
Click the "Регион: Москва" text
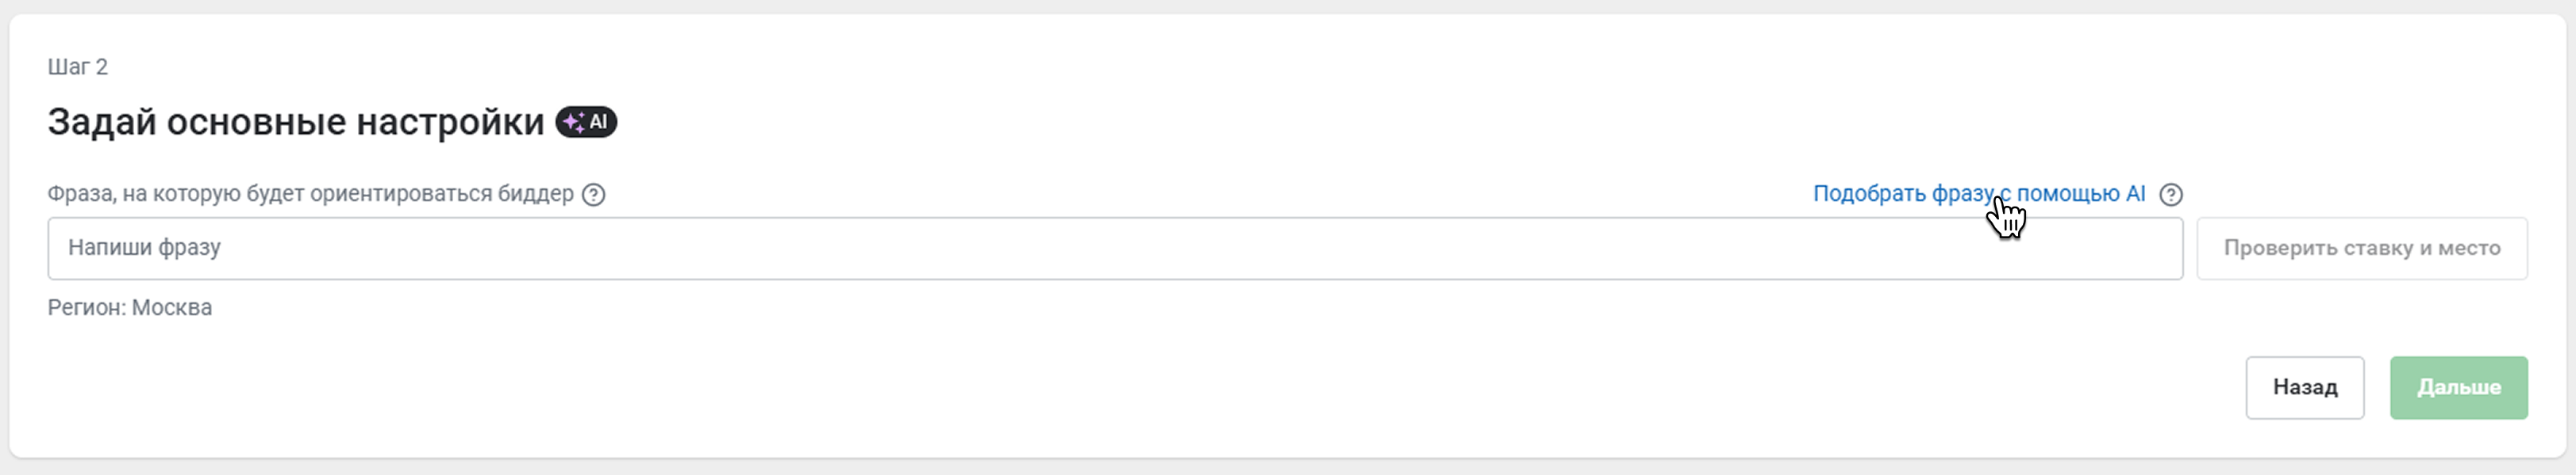tap(130, 307)
